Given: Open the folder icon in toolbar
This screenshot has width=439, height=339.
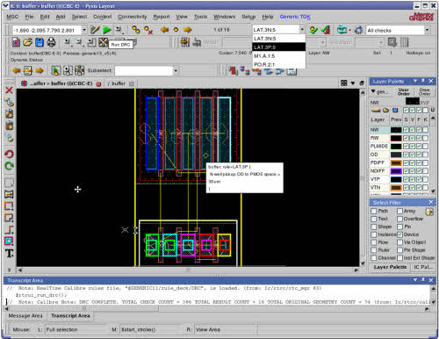Looking at the screenshot, I should (28, 42).
